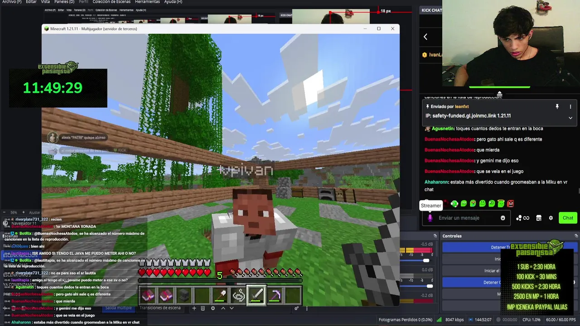This screenshot has height=326, width=580.
Task: Open the Ajustar scaling dropdown
Action: click(x=34, y=212)
